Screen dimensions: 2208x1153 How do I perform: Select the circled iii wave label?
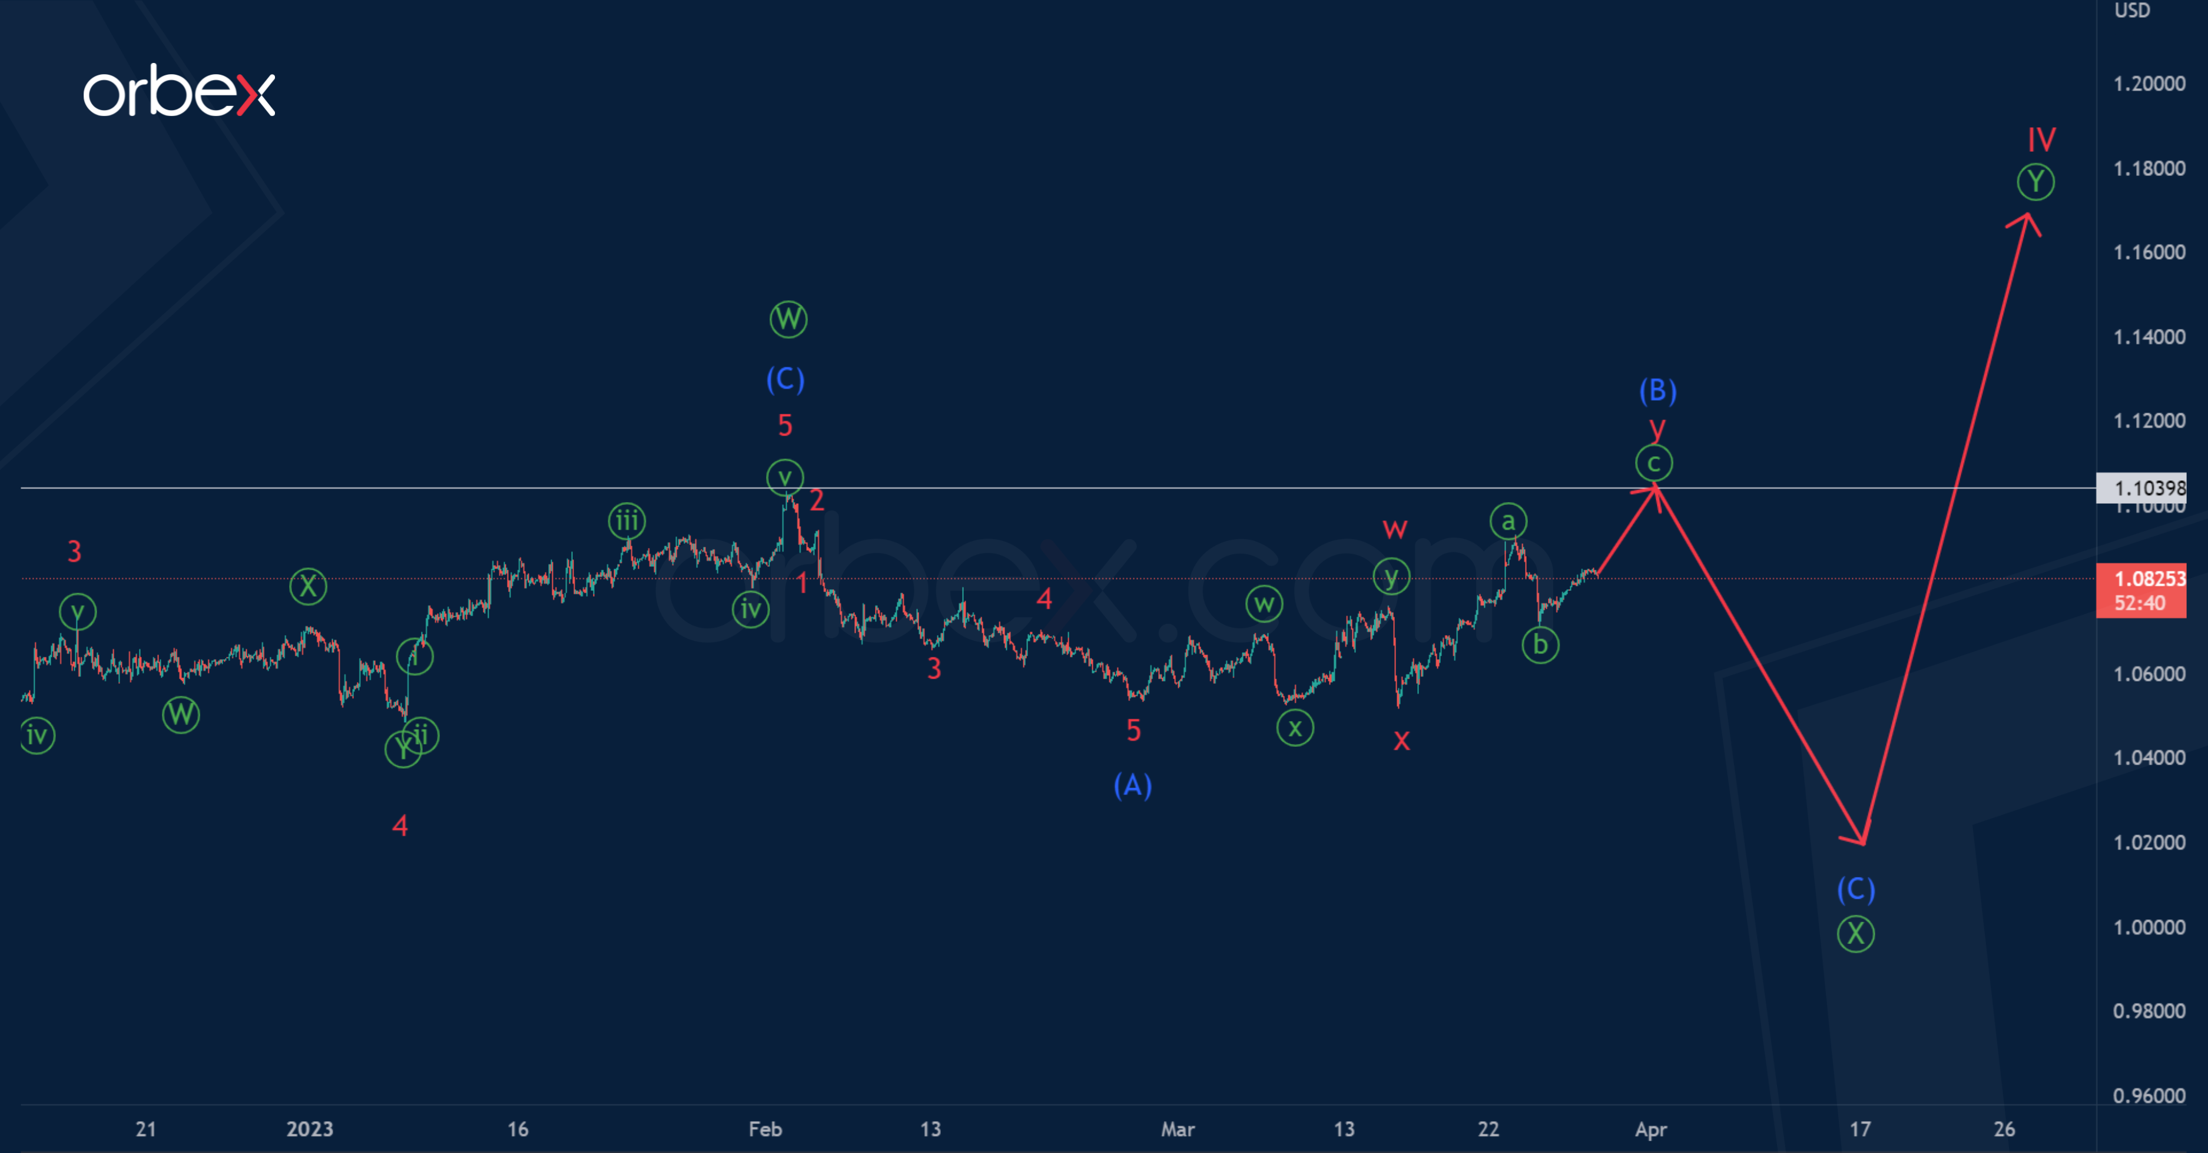click(628, 520)
